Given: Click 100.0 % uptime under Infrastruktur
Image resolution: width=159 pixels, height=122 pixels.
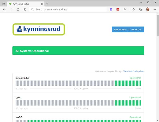Looking at the screenshot, I should click(x=81, y=88).
